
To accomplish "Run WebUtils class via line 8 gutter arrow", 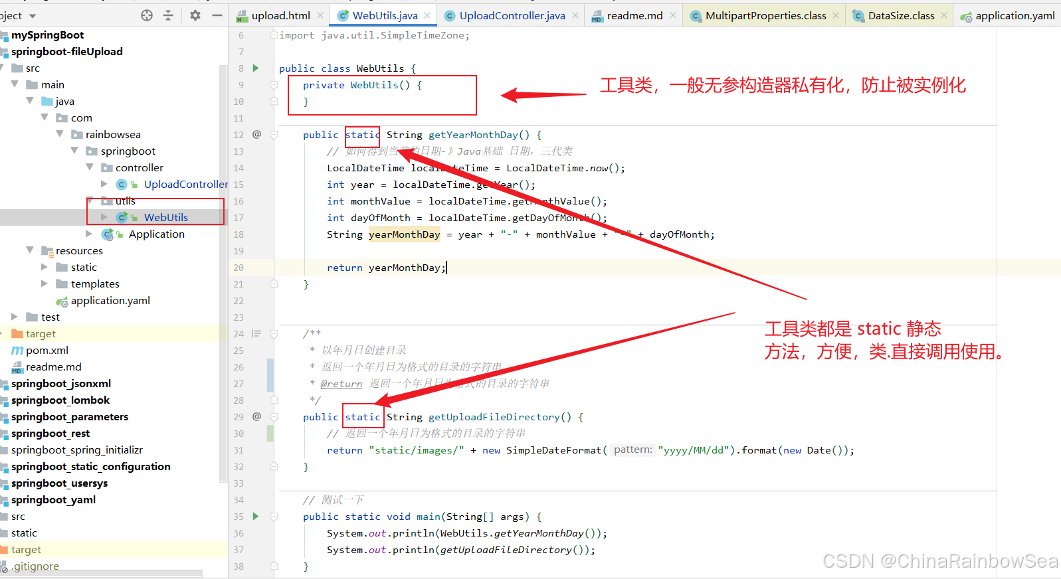I will [256, 68].
